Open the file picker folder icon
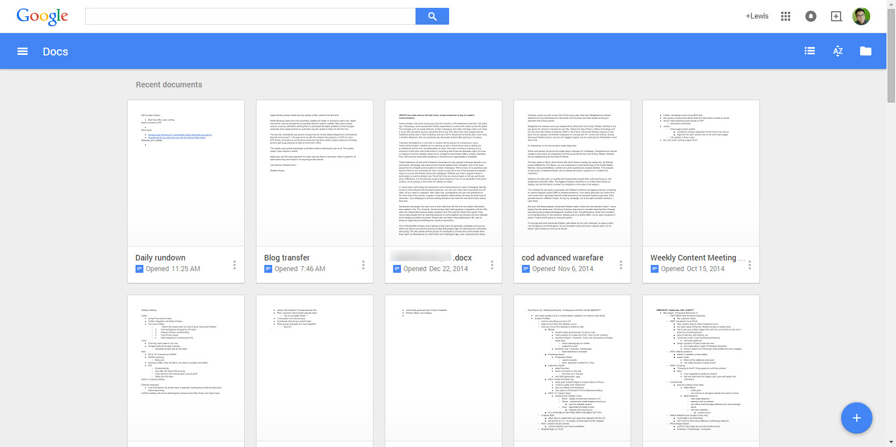896x447 pixels. point(866,51)
